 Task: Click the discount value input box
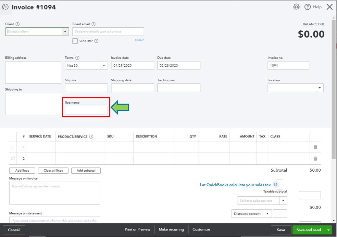[x=280, y=214]
